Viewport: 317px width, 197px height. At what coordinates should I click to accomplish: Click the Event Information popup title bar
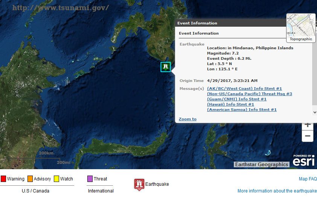point(230,23)
